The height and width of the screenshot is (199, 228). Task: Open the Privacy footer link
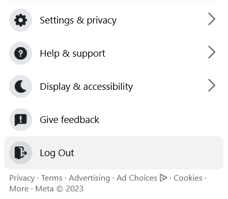(22, 178)
